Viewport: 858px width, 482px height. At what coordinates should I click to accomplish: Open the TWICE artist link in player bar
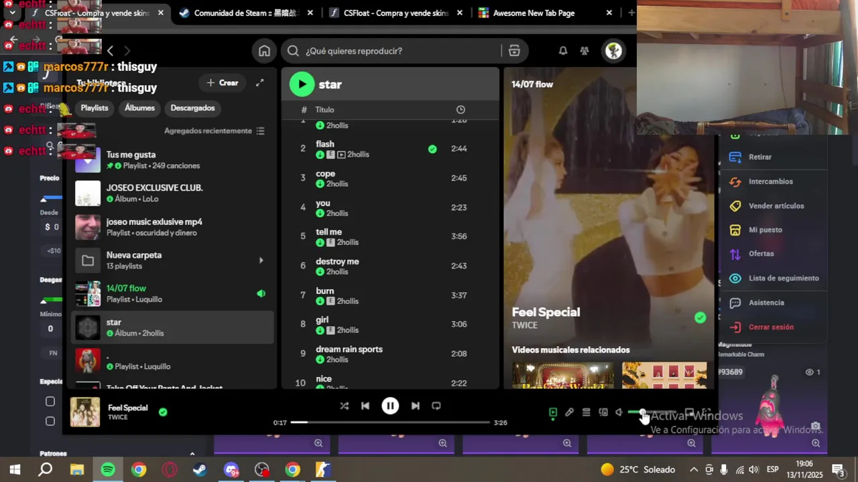coord(118,417)
